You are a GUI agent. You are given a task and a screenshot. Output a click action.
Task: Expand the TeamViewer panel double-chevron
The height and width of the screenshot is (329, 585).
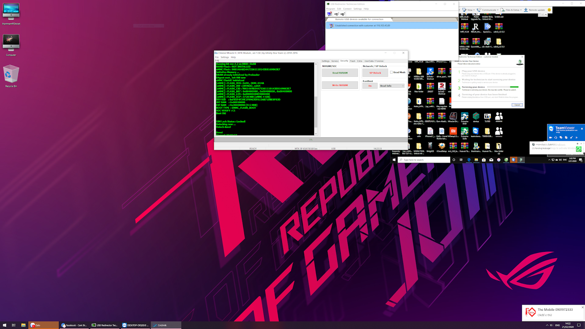point(576,137)
